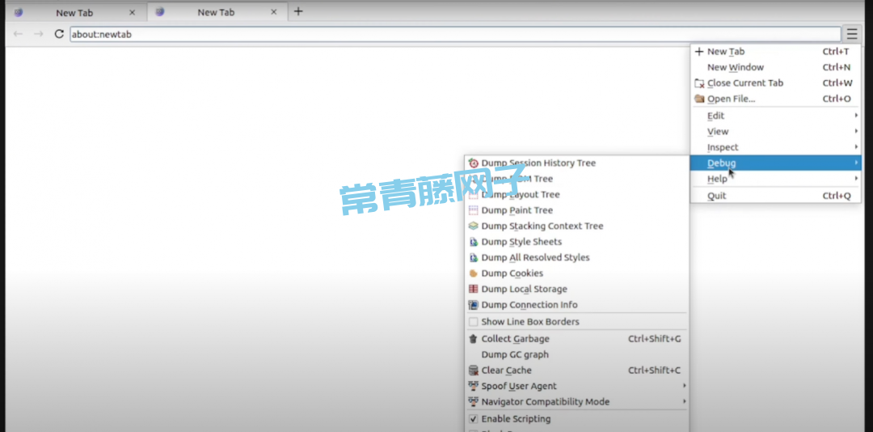Open the hamburger menu icon
873x432 pixels.
(852, 34)
